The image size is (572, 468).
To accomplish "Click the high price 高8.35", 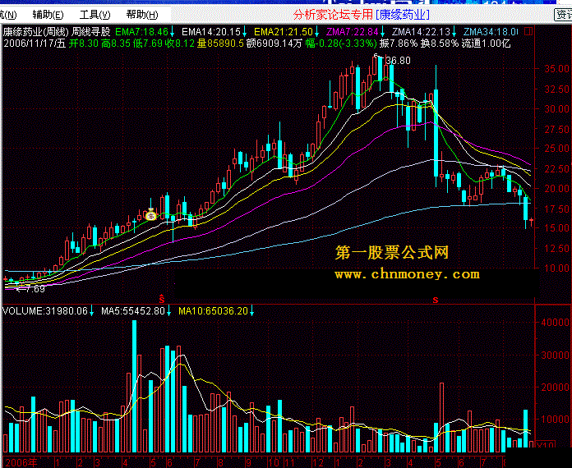I will pos(116,44).
